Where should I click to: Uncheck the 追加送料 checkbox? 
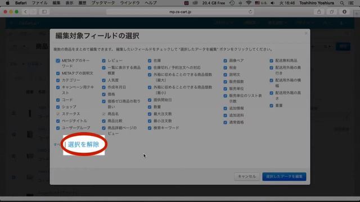pos(225,116)
